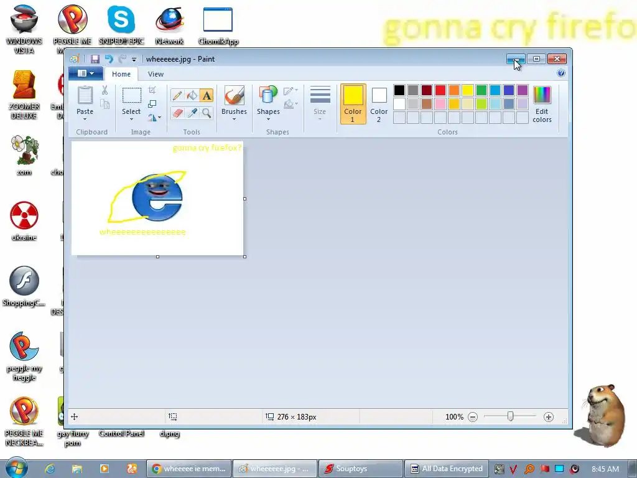
Task: Click the taskbar clock showing 8:45 AM
Action: tap(605, 469)
